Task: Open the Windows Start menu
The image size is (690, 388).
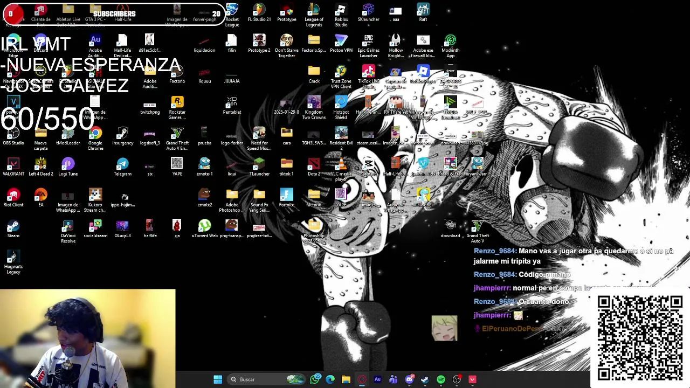Action: 218,379
